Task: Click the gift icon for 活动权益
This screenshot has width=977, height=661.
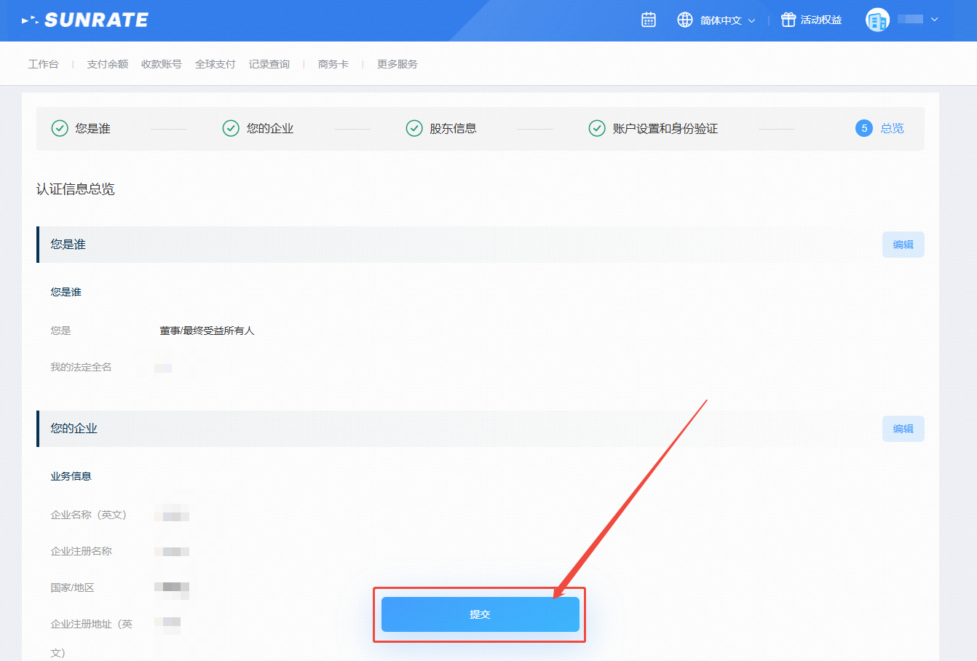Action: click(x=788, y=20)
